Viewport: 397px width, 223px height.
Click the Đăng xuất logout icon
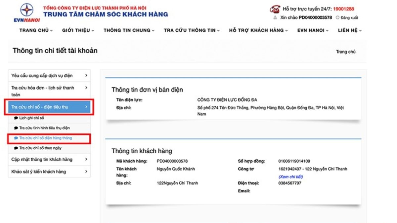(337, 18)
